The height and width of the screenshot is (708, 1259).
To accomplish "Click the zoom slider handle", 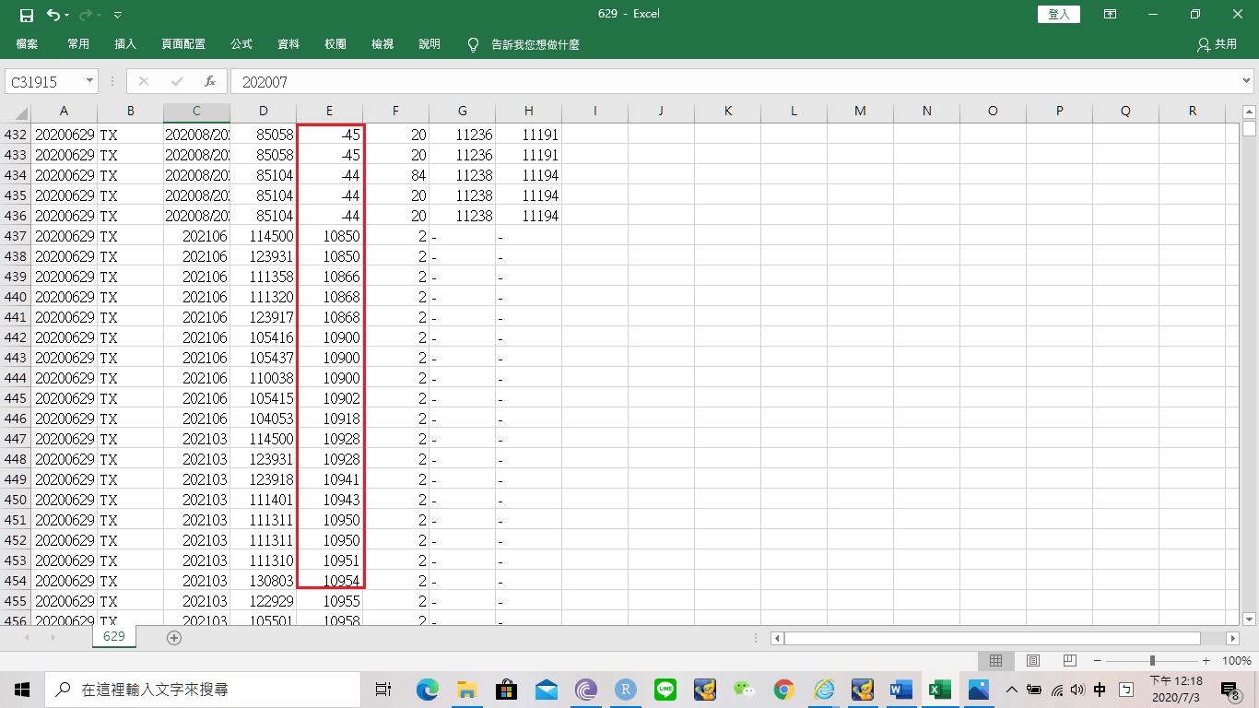I will 1152,661.
